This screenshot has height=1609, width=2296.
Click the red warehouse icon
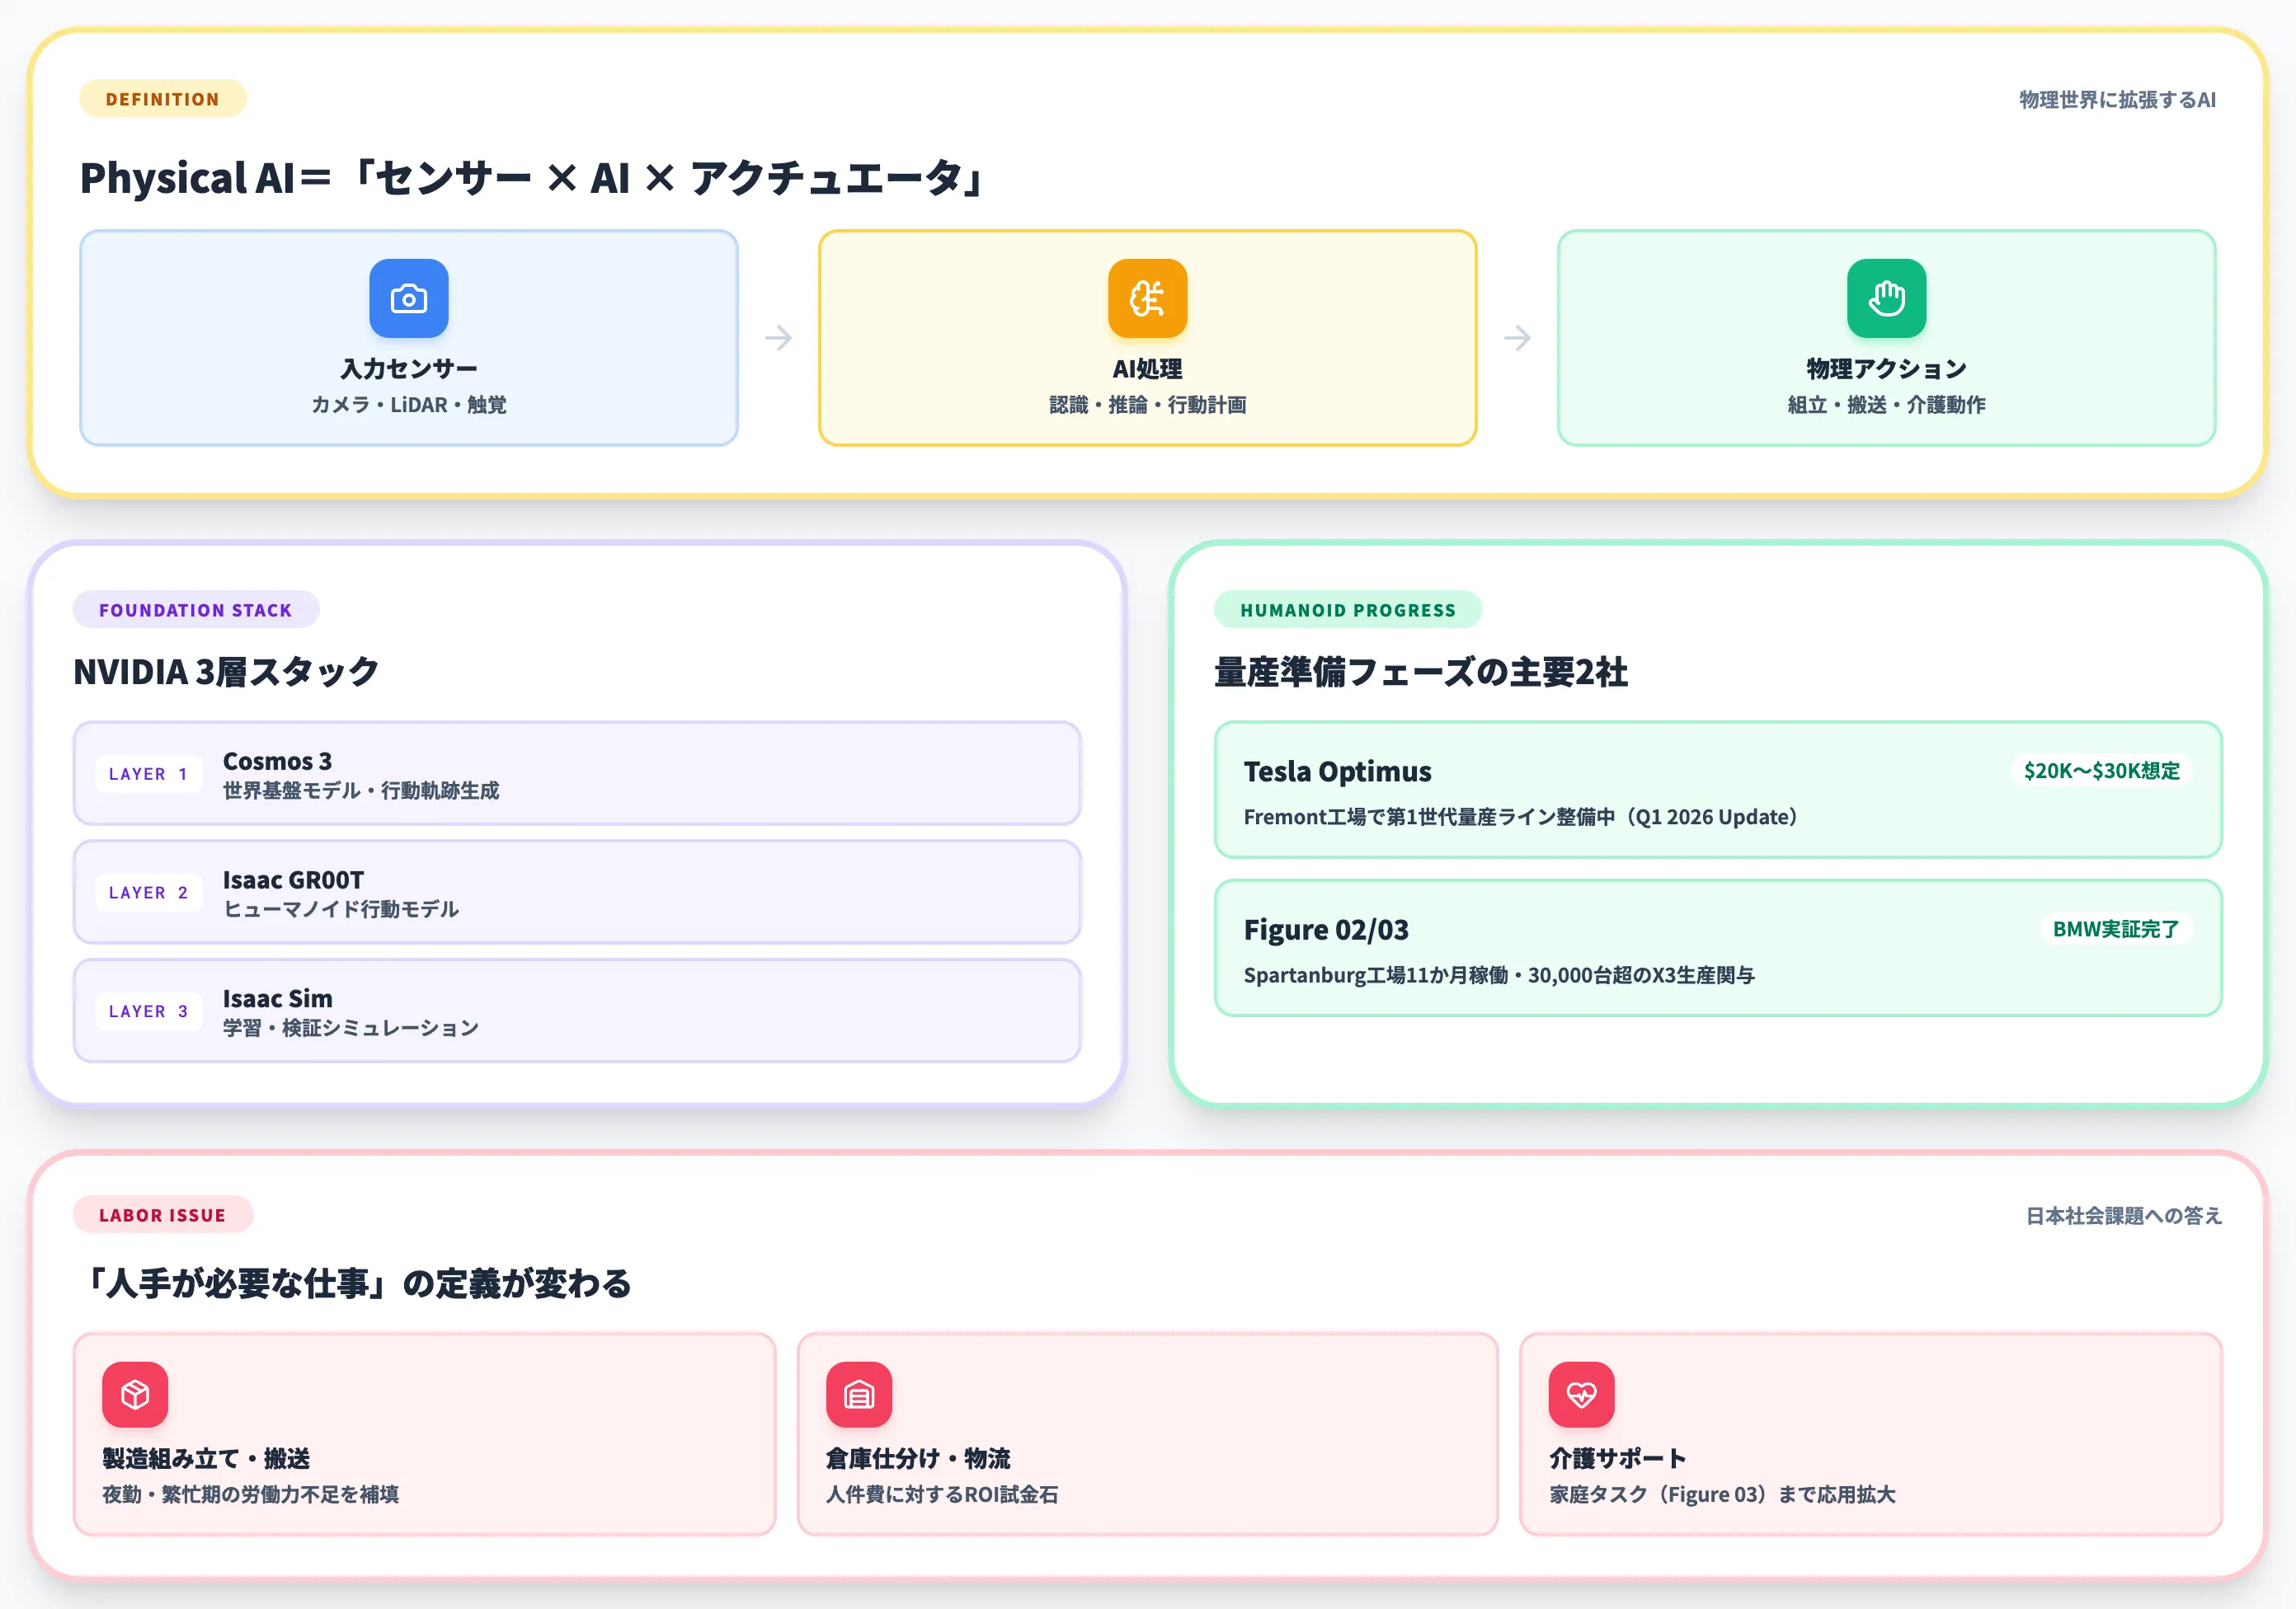click(x=859, y=1394)
